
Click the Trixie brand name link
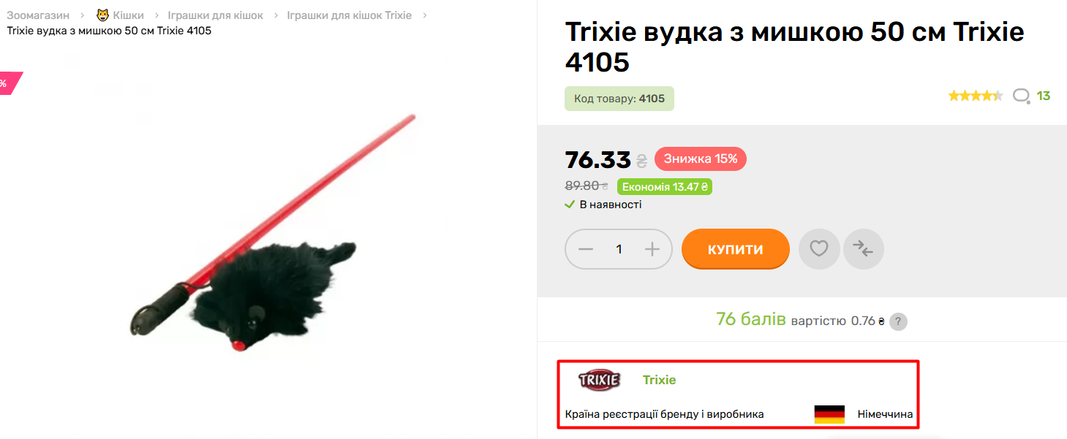click(x=659, y=380)
